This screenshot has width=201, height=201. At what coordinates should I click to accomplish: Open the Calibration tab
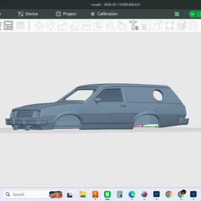pyautogui.click(x=104, y=14)
